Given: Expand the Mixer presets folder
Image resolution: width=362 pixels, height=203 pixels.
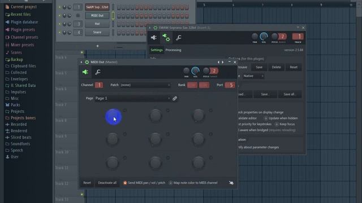Looking at the screenshot, I should pyautogui.click(x=20, y=45).
